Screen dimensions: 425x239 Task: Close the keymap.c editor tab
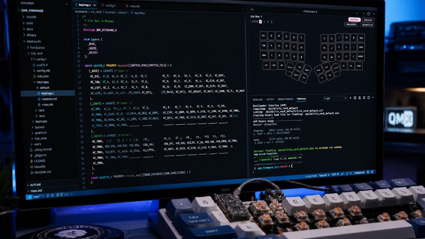94,5
